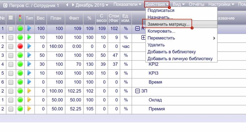Image resolution: width=246 pixels, height=132 pixels.
Task: Click the green status light of ЗП row
Action: pos(20,91)
